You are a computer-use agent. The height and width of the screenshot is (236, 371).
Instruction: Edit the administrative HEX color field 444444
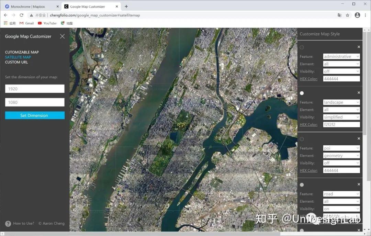(x=341, y=79)
